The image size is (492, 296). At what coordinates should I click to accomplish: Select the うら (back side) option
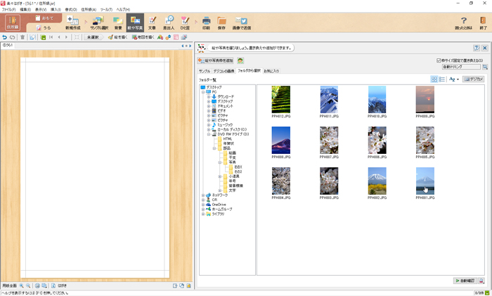click(45, 27)
